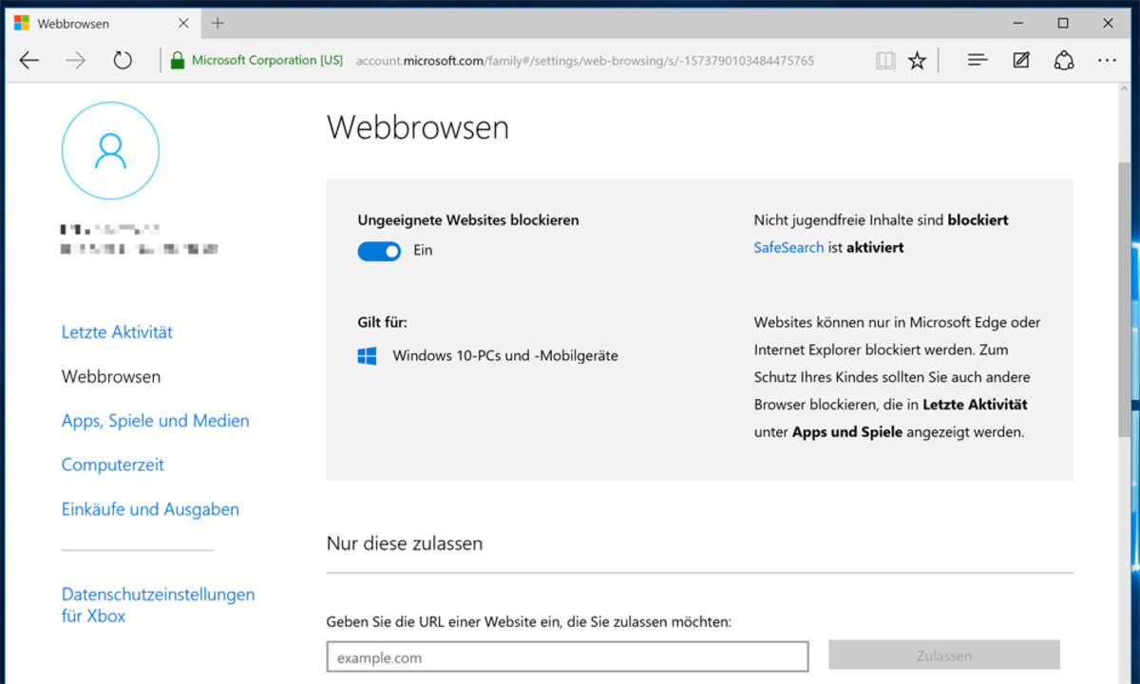Click the example.com URL input field
The image size is (1140, 684).
pos(567,656)
